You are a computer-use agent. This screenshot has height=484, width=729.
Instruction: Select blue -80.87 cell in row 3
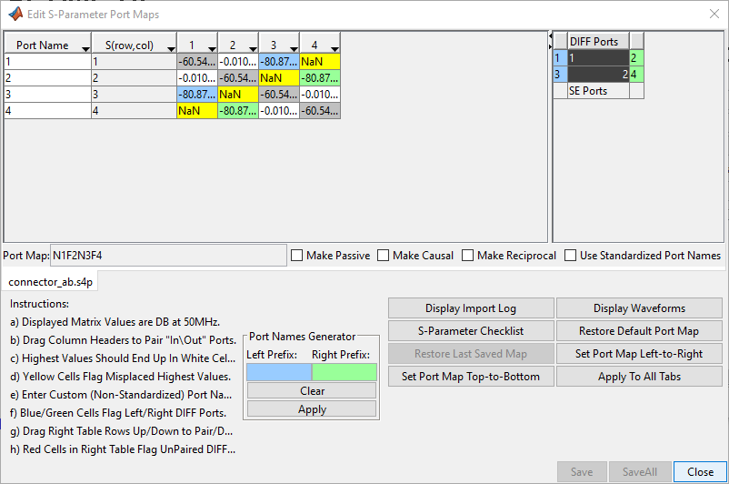click(197, 94)
